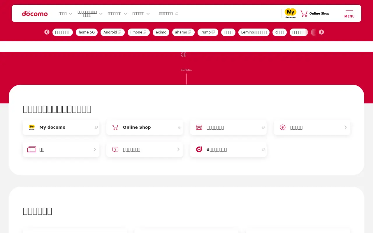
Task: Open the ahamo tag pill
Action: pos(183,32)
